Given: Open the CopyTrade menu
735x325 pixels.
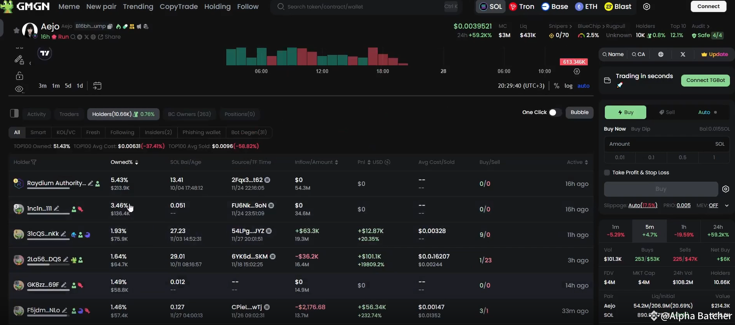Looking at the screenshot, I should [x=179, y=7].
